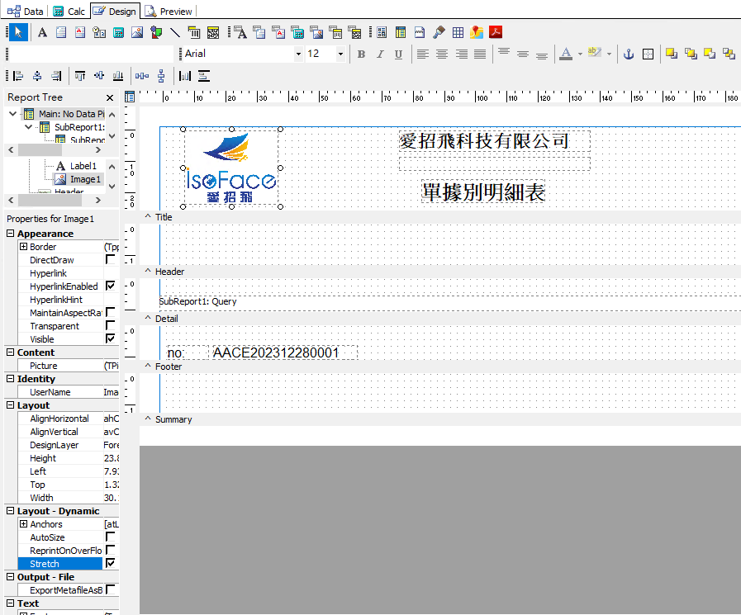
Task: Collapse the Main node in Report Tree
Action: pyautogui.click(x=12, y=114)
